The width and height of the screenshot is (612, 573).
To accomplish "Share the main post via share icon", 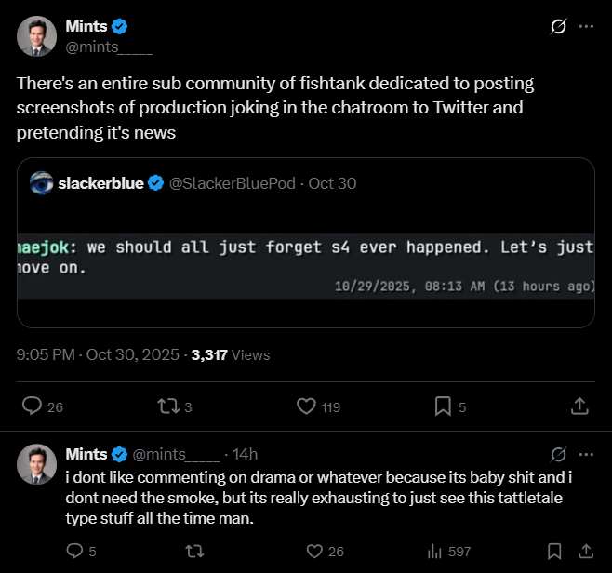I will (579, 406).
